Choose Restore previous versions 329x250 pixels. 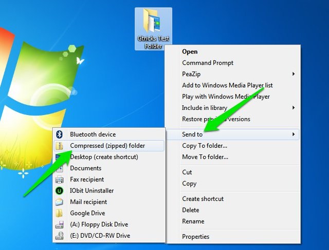point(233,119)
